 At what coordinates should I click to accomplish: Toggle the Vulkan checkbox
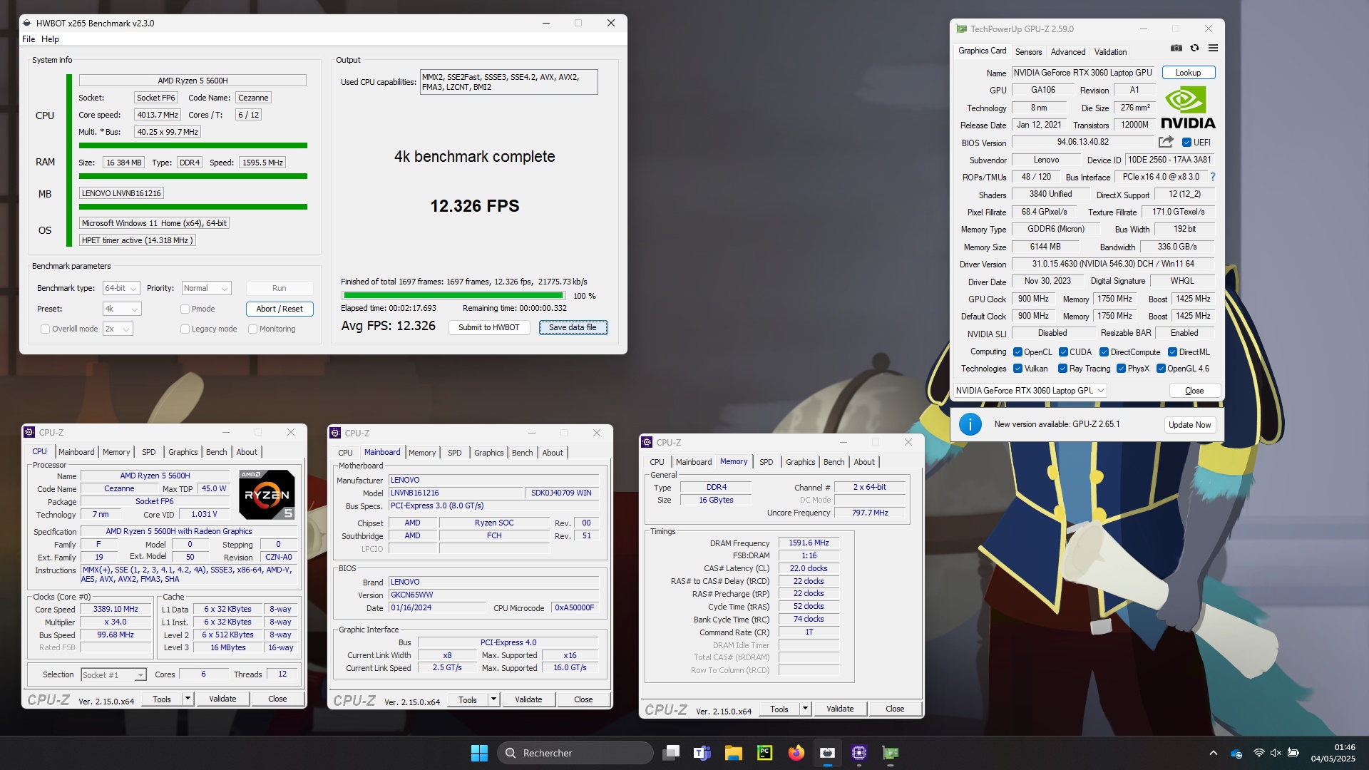pos(1017,369)
